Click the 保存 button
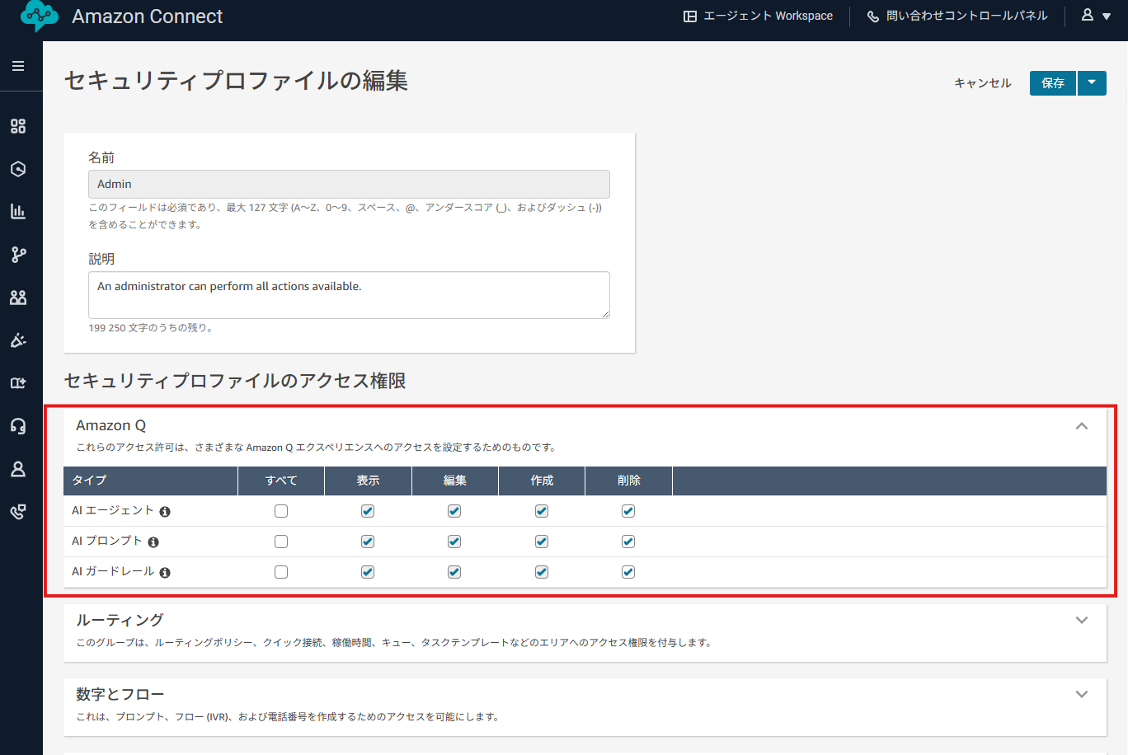1128x755 pixels. coord(1052,82)
